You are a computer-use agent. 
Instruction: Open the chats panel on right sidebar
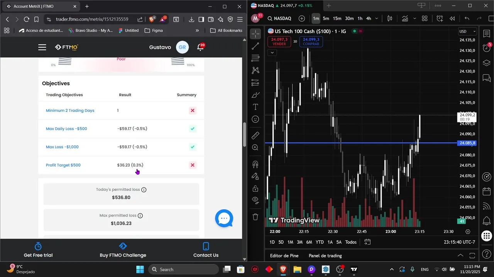click(487, 78)
